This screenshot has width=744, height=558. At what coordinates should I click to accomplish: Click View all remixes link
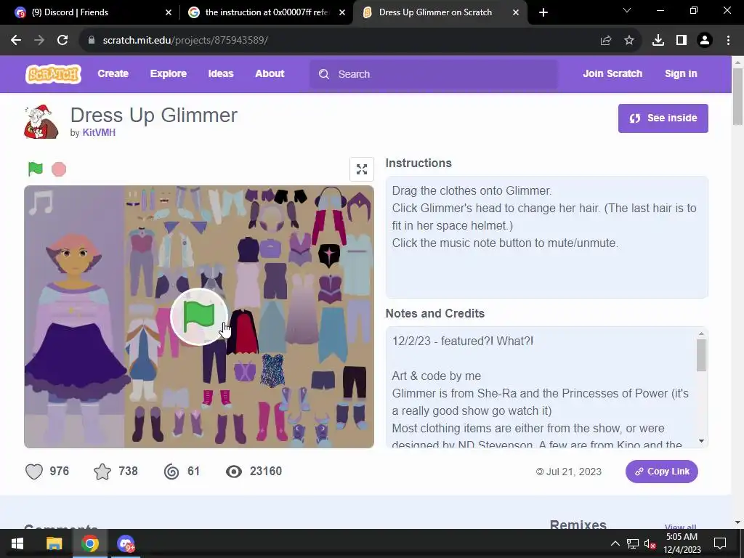(680, 526)
